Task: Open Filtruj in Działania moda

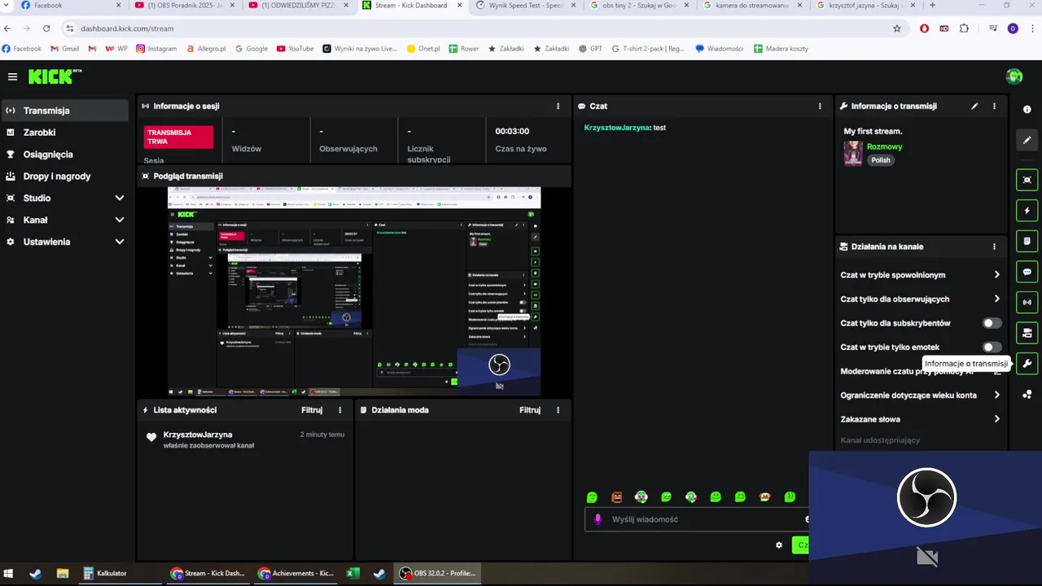Action: pyautogui.click(x=530, y=410)
